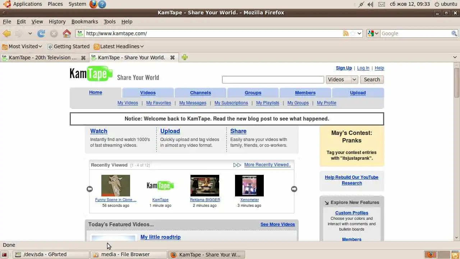Click the show desktop icon in bottom panel
The height and width of the screenshot is (259, 460).
(x=4, y=255)
